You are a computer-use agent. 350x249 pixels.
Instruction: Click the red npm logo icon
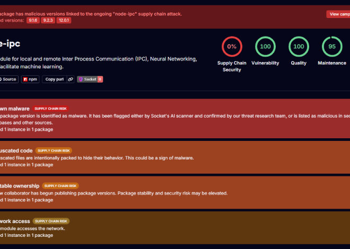[x=25, y=79]
